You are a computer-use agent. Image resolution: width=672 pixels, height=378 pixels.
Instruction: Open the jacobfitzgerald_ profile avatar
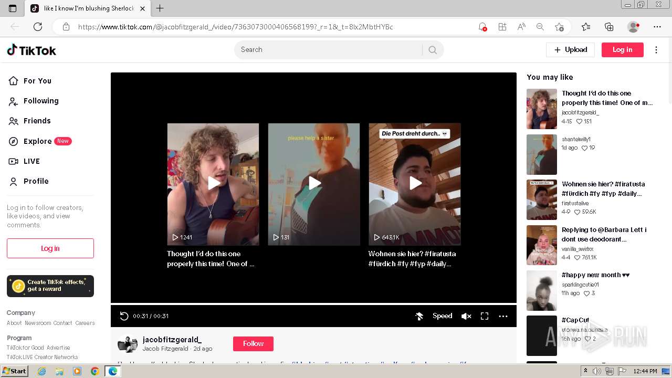tap(127, 344)
